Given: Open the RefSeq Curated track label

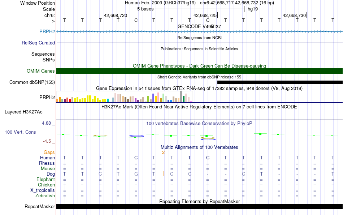Looking at the screenshot, I should coord(38,43).
